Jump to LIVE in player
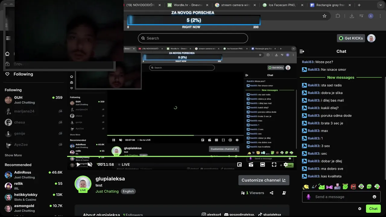 [124, 165]
